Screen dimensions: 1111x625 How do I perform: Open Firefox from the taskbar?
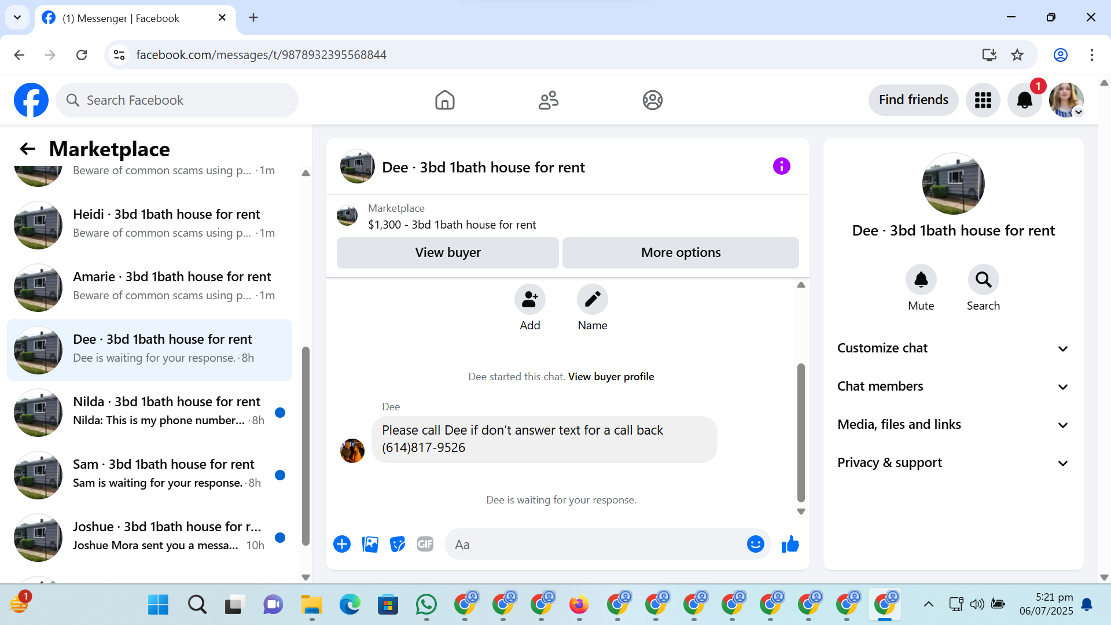(579, 605)
